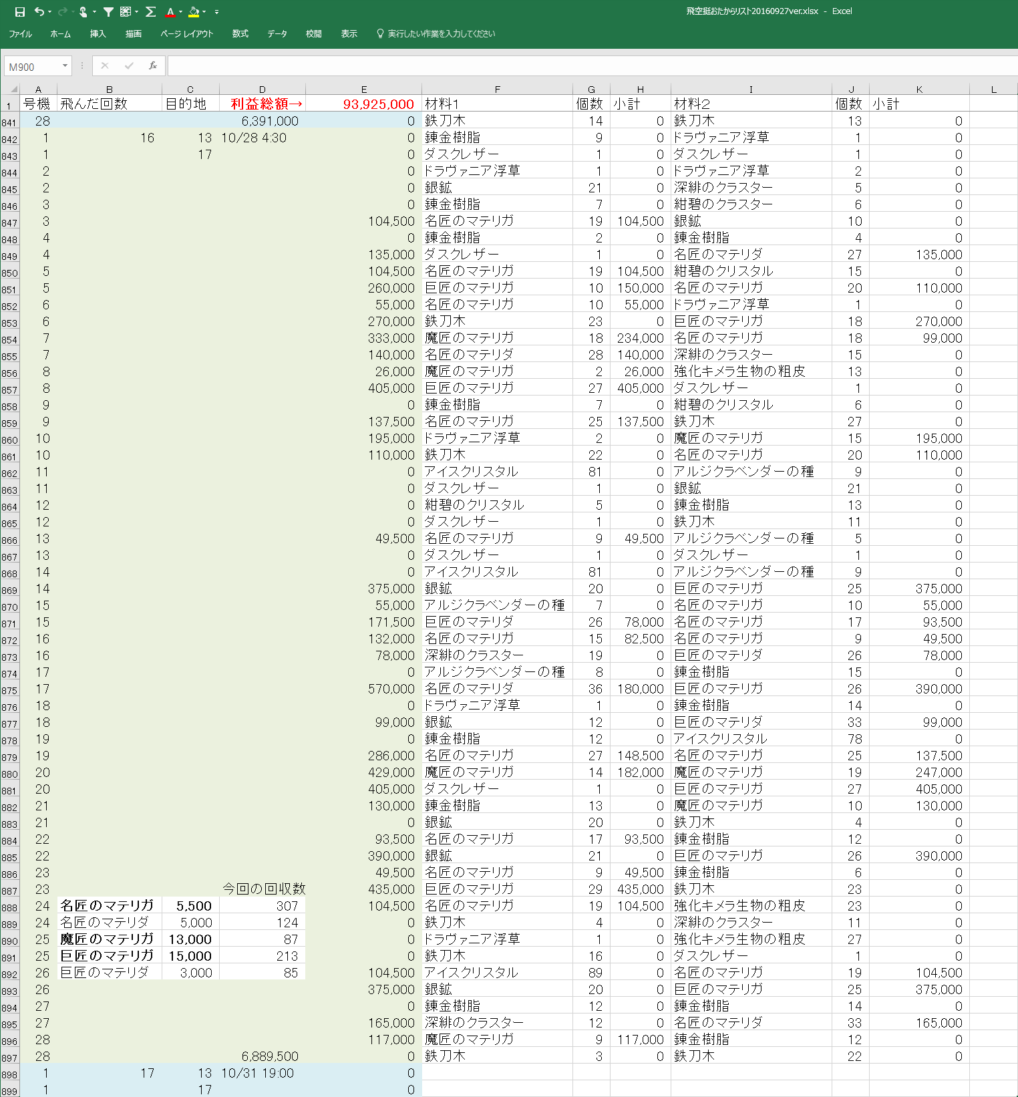Click the AutoSum sigma icon
Image resolution: width=1018 pixels, height=1097 pixels.
coord(151,11)
